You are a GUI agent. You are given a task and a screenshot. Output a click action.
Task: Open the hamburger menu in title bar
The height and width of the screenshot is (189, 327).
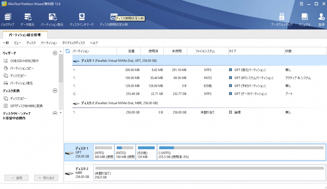301,4
